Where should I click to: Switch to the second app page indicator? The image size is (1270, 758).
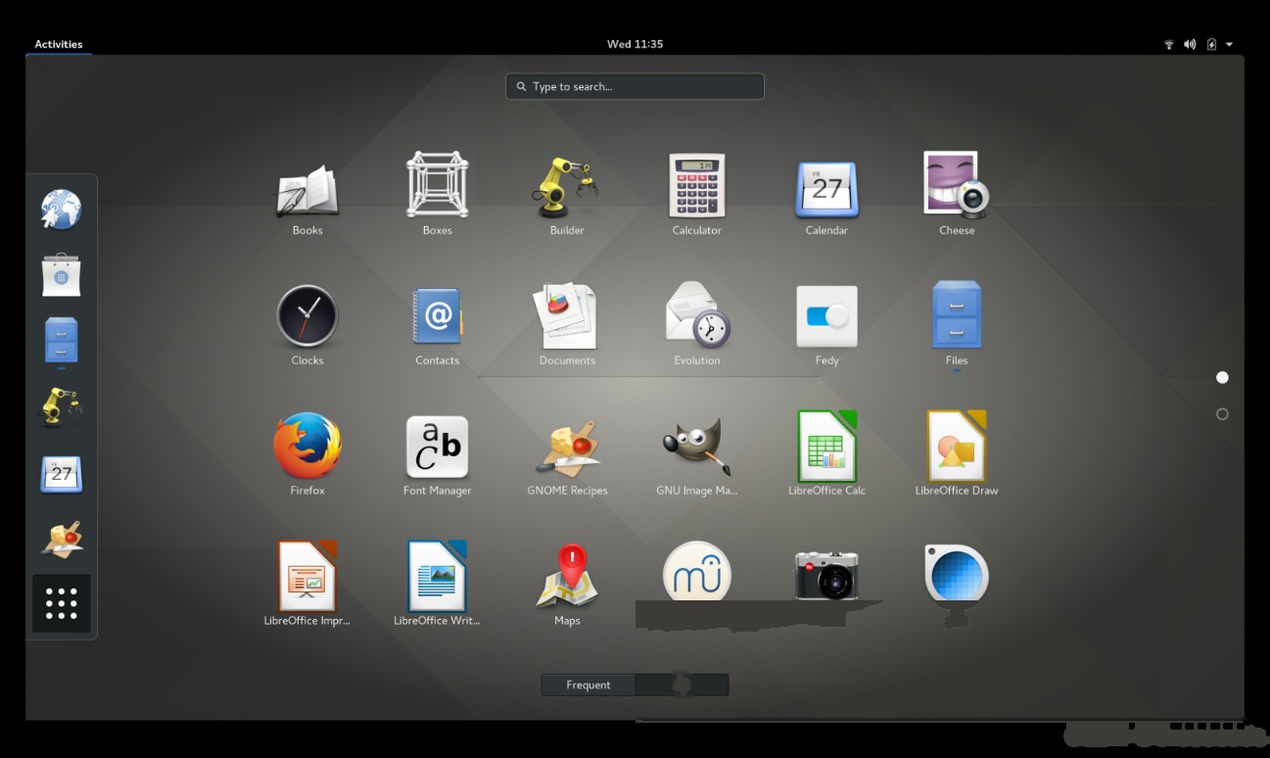pyautogui.click(x=1222, y=414)
